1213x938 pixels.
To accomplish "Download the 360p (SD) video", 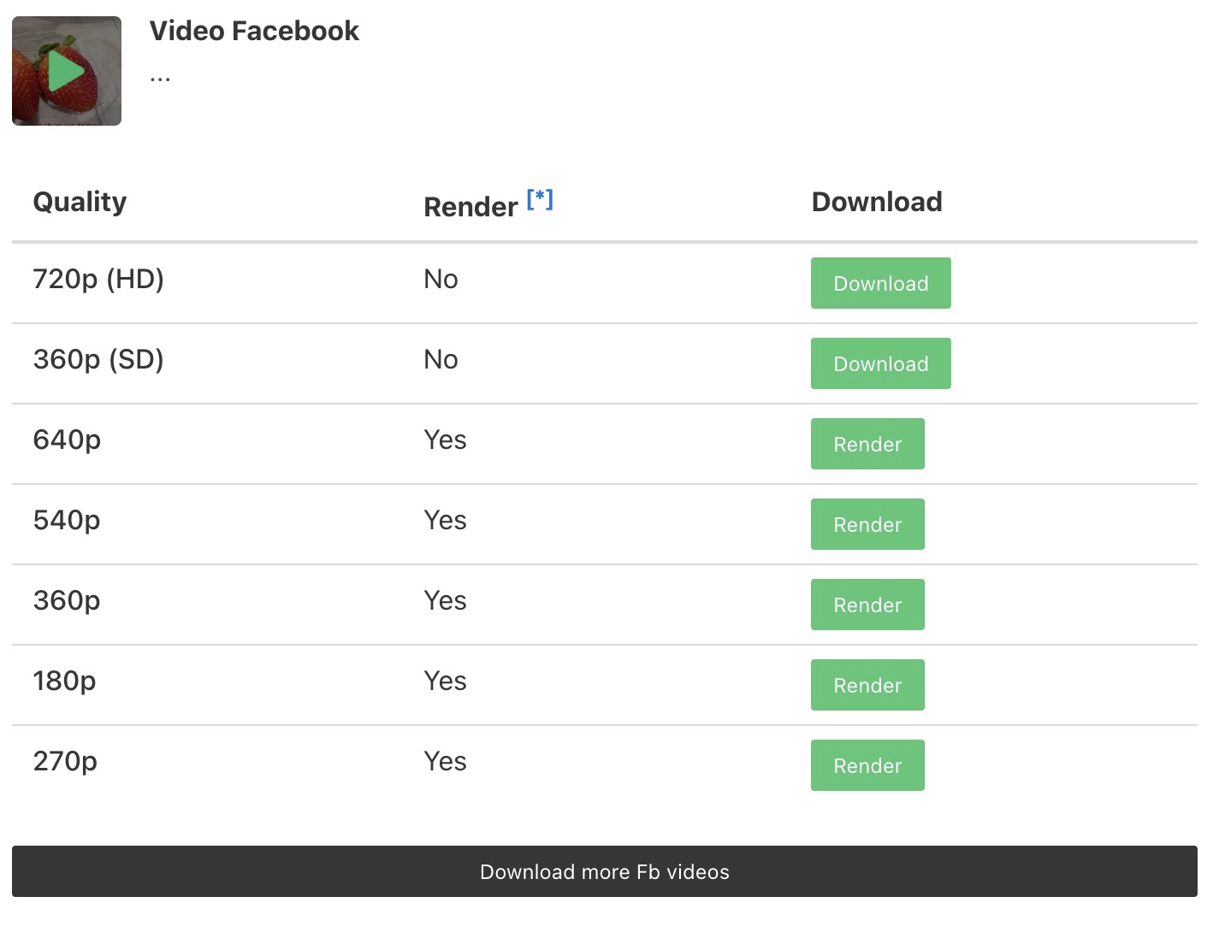I will pyautogui.click(x=880, y=363).
